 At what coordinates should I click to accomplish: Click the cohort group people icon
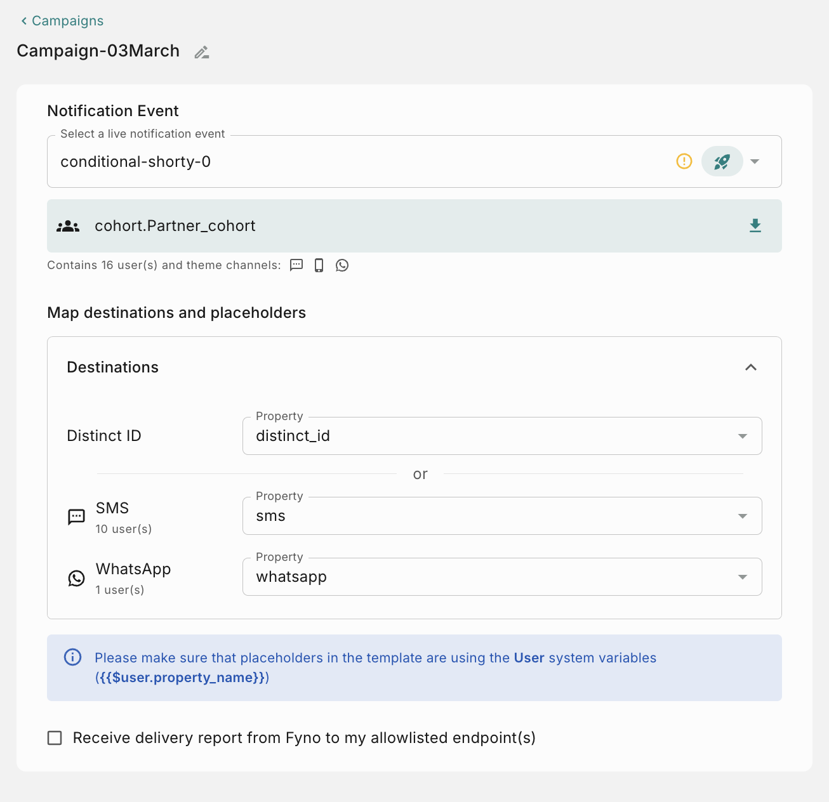[x=68, y=227]
